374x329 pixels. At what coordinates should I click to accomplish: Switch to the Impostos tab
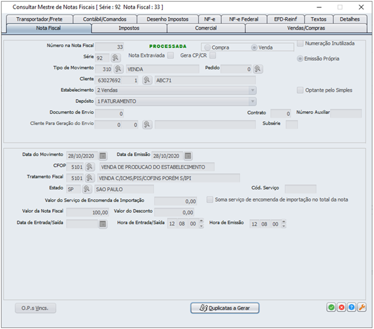click(x=129, y=28)
